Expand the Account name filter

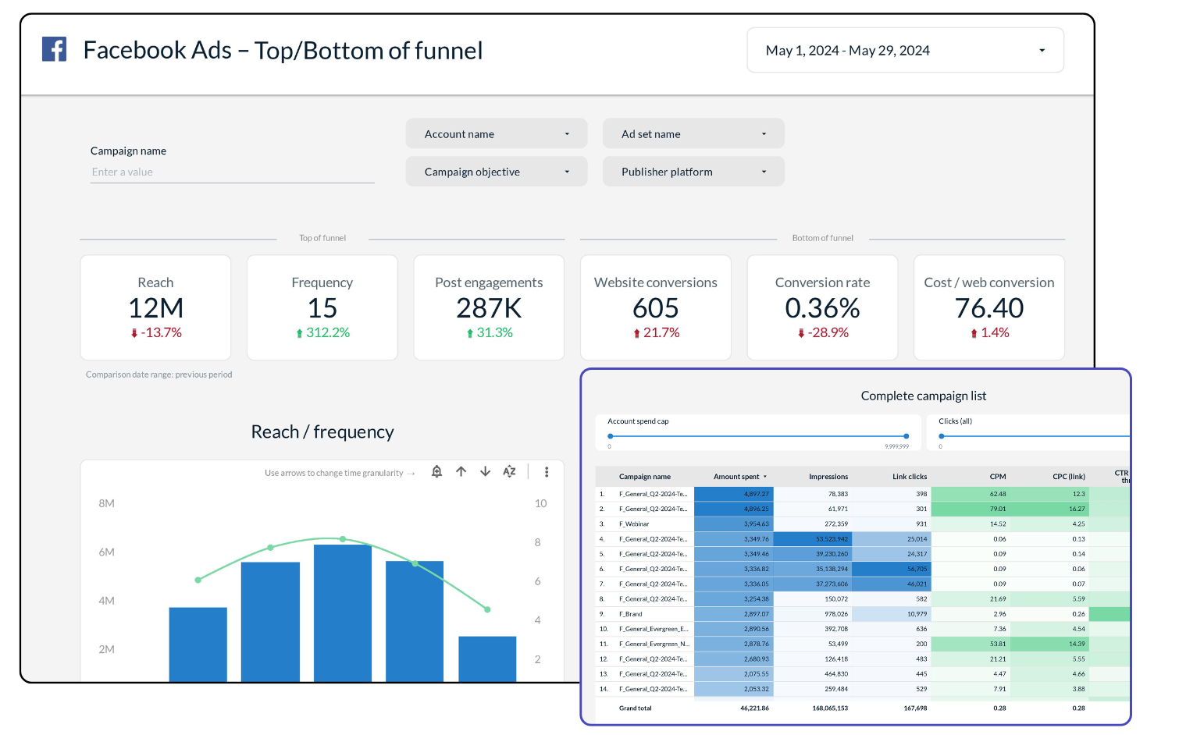point(497,134)
